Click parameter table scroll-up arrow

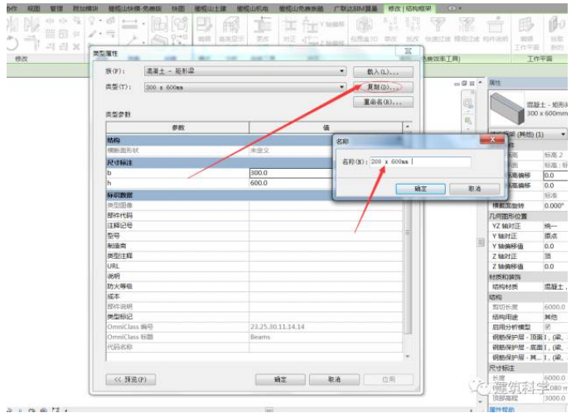tap(408, 127)
